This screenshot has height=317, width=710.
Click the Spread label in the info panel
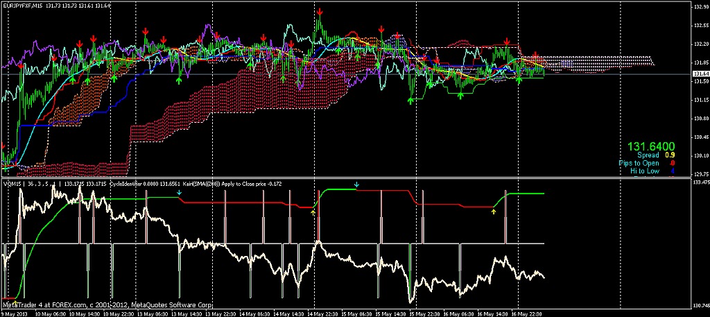coord(648,156)
